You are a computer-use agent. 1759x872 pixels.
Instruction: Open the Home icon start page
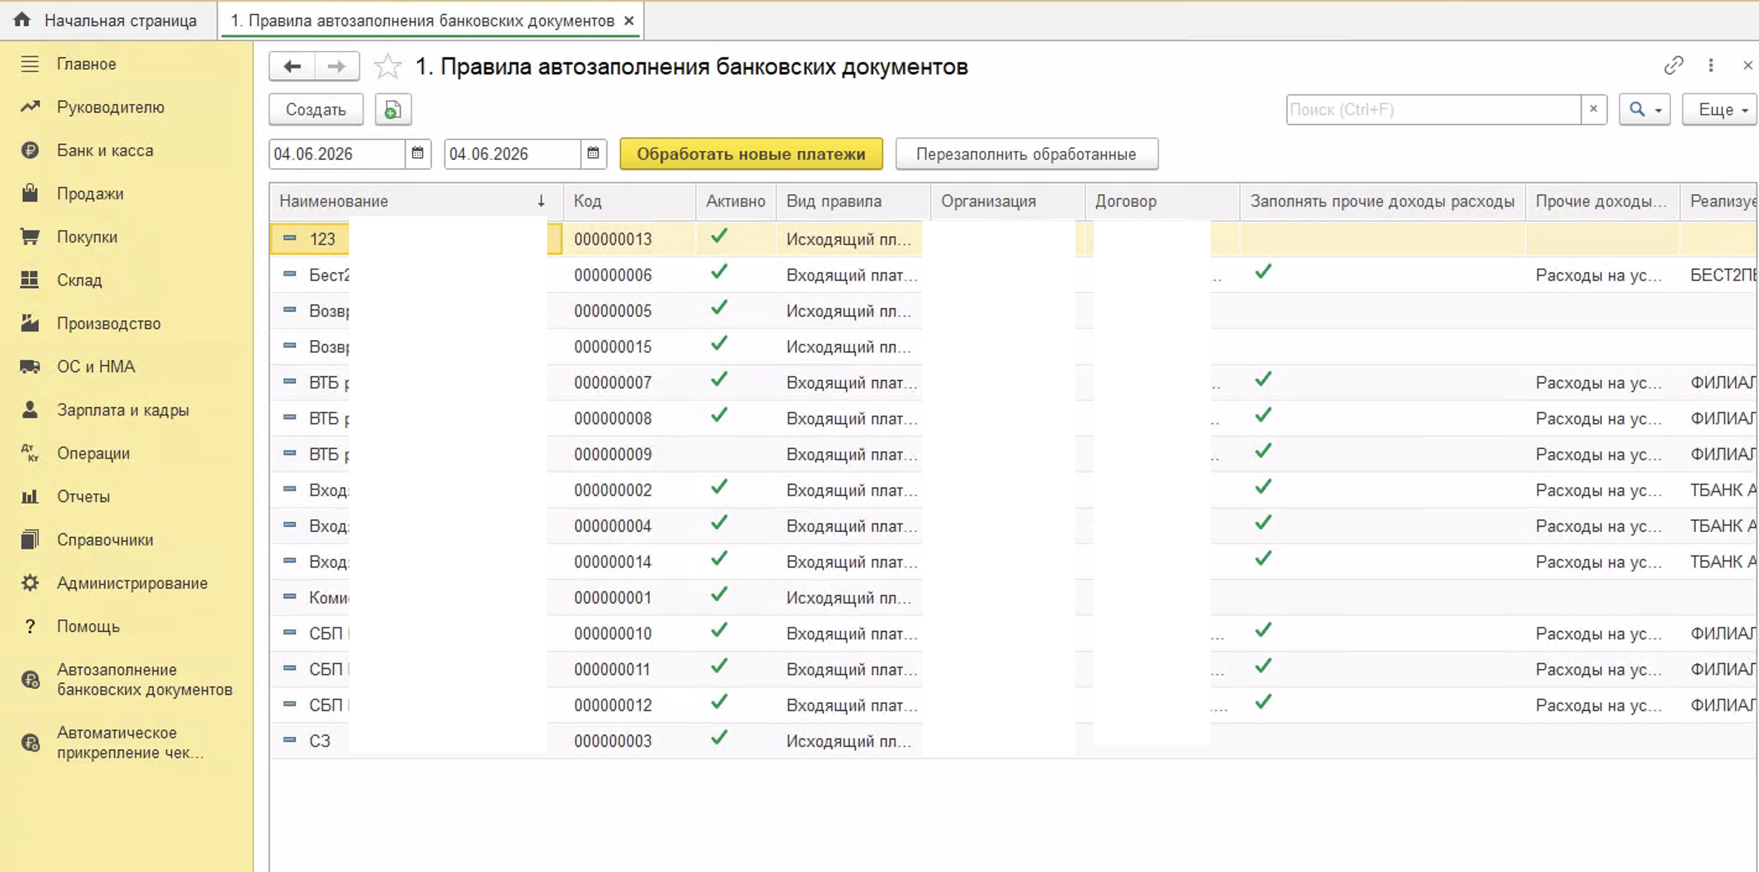(22, 20)
